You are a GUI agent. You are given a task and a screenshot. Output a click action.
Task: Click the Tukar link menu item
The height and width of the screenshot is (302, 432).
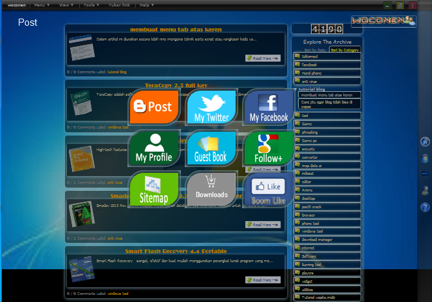(x=119, y=5)
